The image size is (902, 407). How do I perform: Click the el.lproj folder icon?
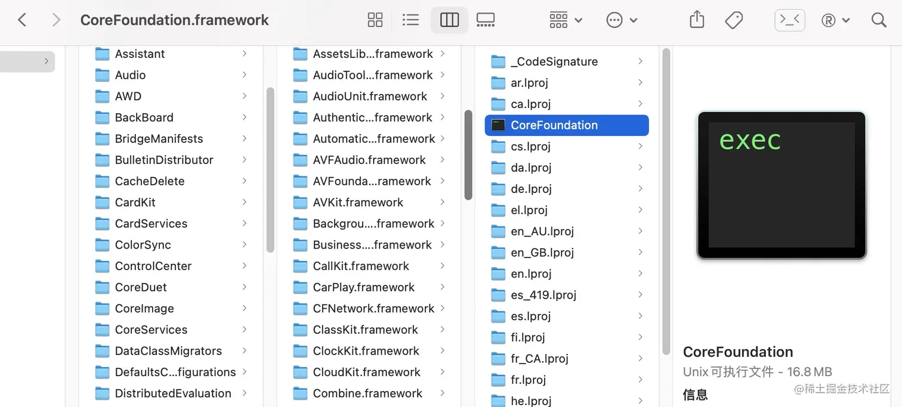click(x=498, y=210)
